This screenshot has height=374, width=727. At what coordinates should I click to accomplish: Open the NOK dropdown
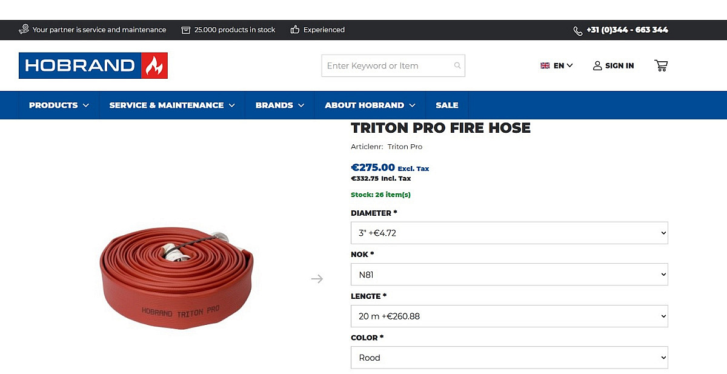tap(509, 275)
